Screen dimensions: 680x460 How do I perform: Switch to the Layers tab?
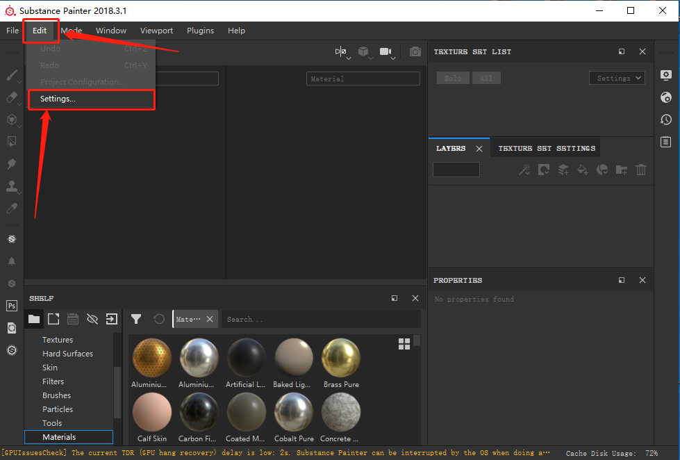(451, 149)
